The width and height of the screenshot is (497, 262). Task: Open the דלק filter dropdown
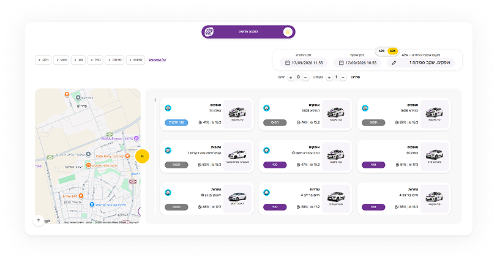43,59
